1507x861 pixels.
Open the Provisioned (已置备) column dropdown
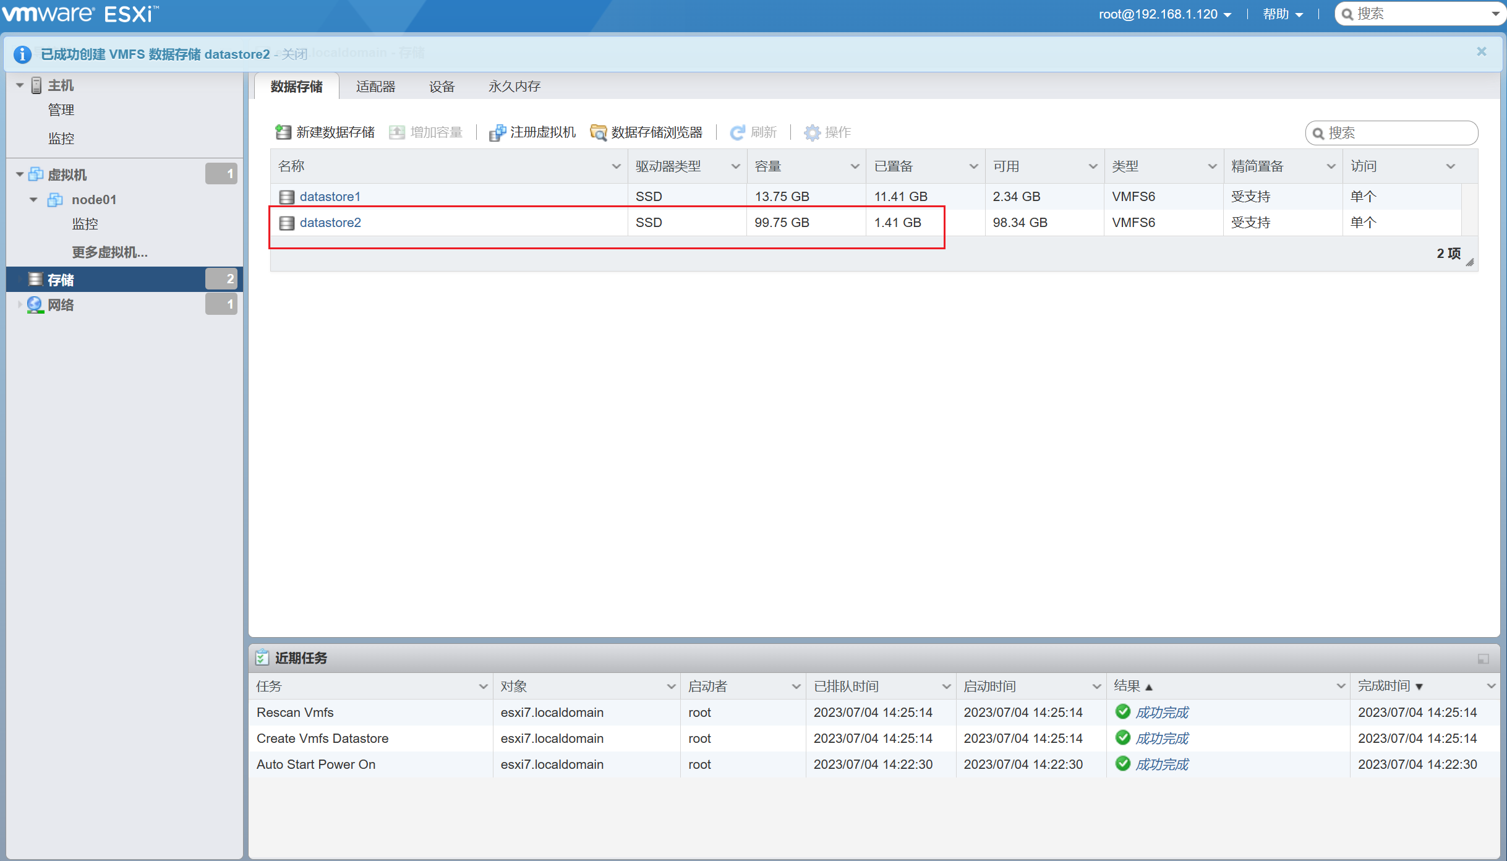tap(973, 166)
